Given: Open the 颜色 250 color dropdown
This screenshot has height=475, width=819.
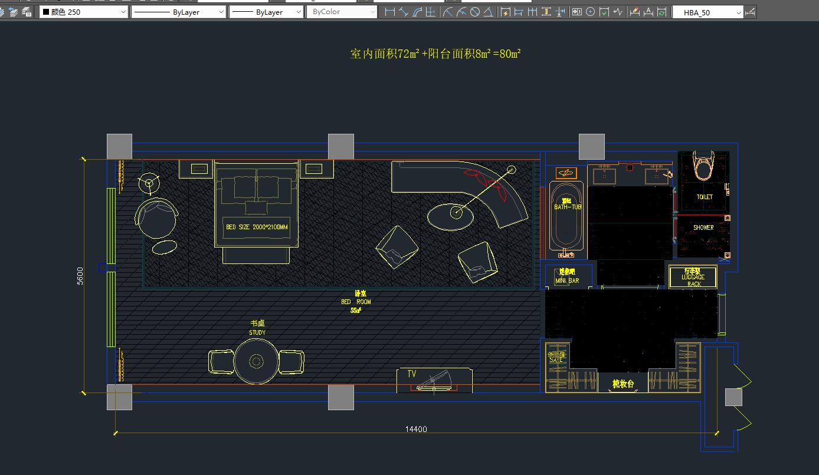Looking at the screenshot, I should (x=84, y=12).
